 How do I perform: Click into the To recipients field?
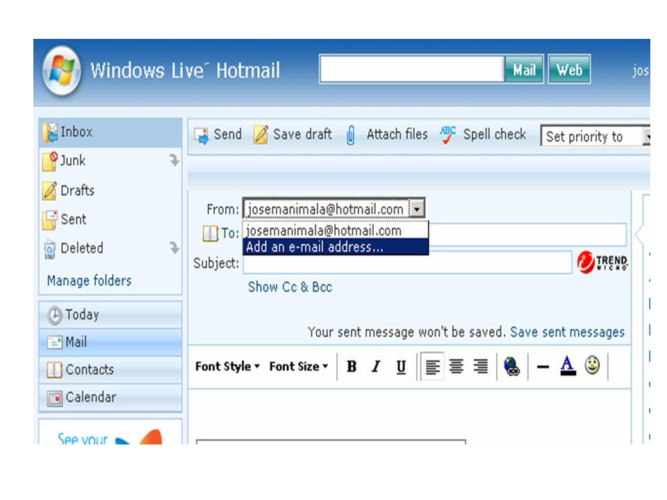[527, 234]
